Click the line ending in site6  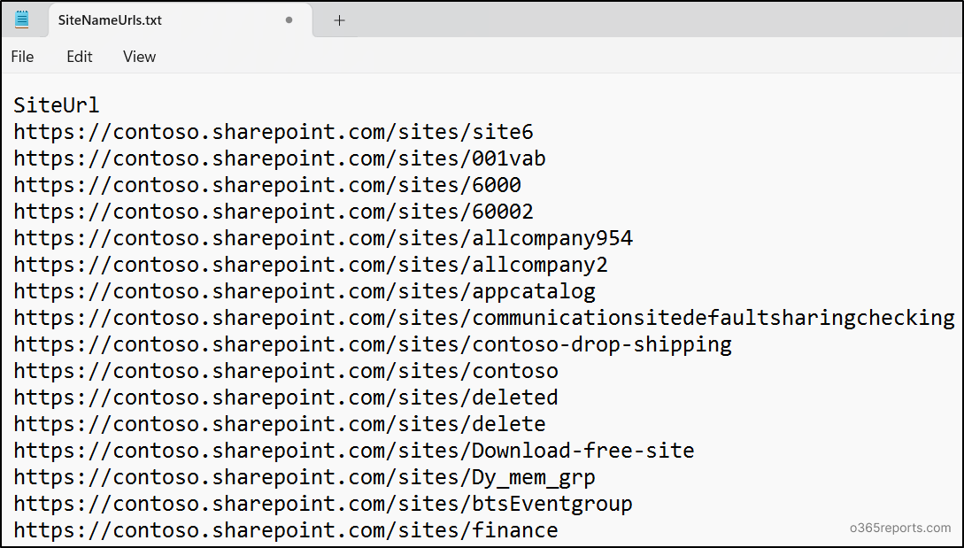274,132
